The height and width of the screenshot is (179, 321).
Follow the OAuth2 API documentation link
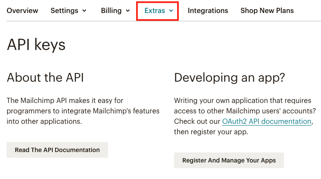click(x=267, y=121)
